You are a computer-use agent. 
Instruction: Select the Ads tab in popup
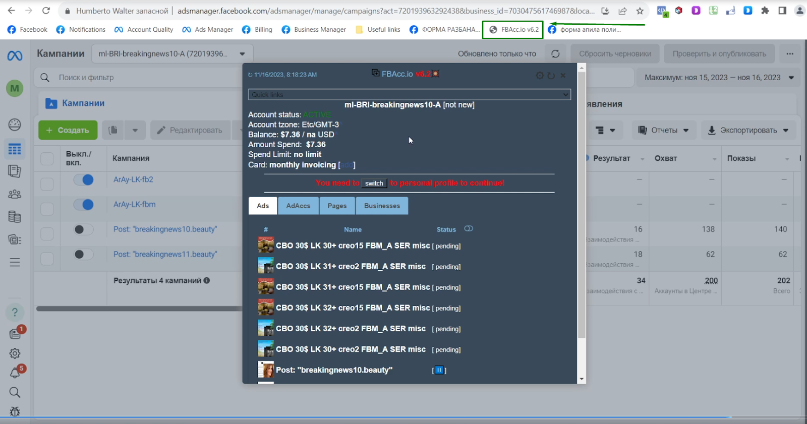point(263,206)
